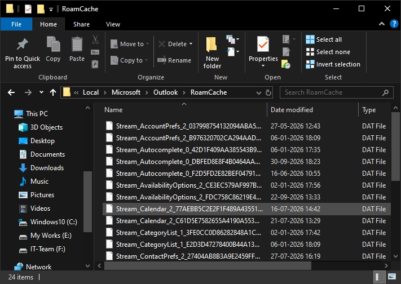Select Stream_ContactPrefs_2_27404AB8B3A9E2459FF file
This screenshot has width=401, height=284.
246,256
